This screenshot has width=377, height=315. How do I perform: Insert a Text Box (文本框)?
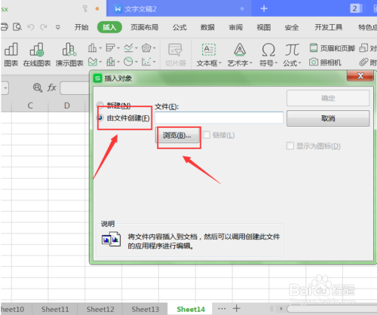tap(209, 54)
